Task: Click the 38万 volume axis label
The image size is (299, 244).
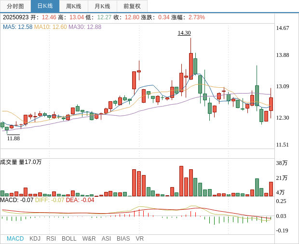Action: tap(282, 163)
